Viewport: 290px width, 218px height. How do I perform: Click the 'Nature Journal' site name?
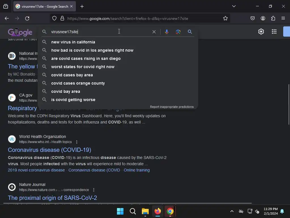click(x=32, y=185)
